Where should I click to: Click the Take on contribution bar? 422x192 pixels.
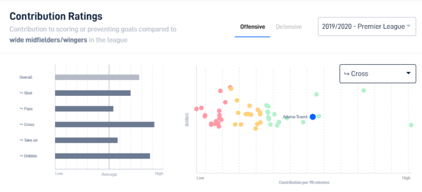(x=87, y=140)
